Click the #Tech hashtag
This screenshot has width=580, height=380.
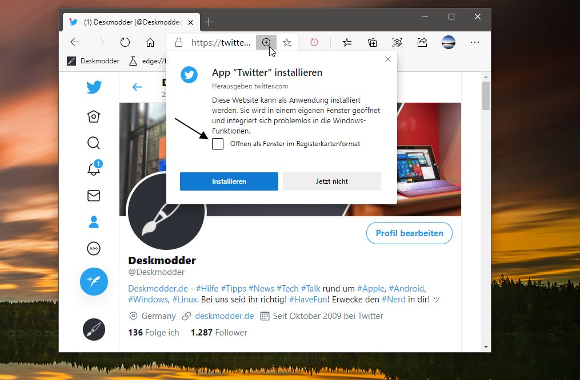pos(287,288)
